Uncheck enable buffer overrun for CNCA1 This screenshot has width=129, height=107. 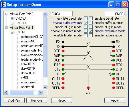click(x=86, y=23)
